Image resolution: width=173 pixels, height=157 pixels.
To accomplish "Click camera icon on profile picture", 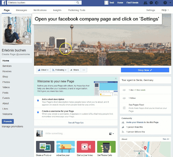I will [28, 42].
